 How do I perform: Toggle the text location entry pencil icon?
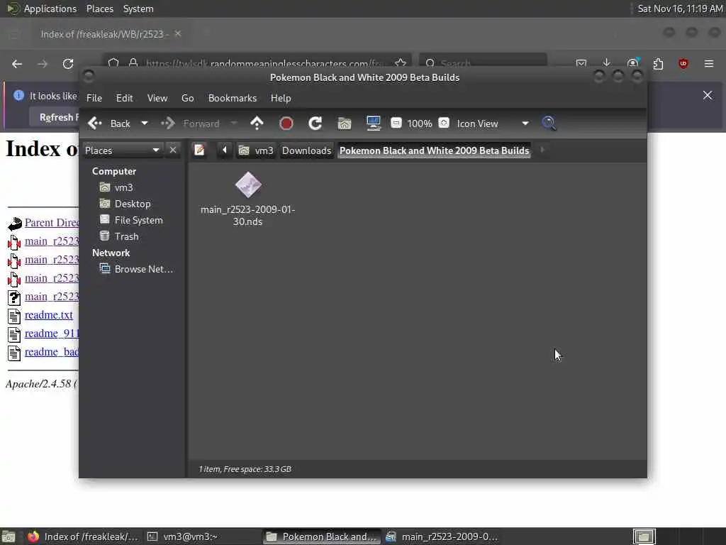coord(199,150)
